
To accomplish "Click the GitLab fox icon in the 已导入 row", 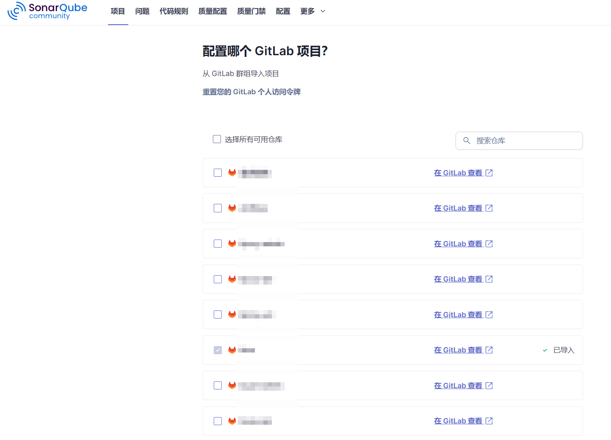I will tap(232, 350).
